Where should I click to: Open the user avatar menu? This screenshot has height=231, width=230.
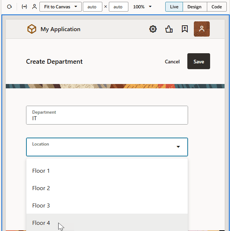(202, 29)
